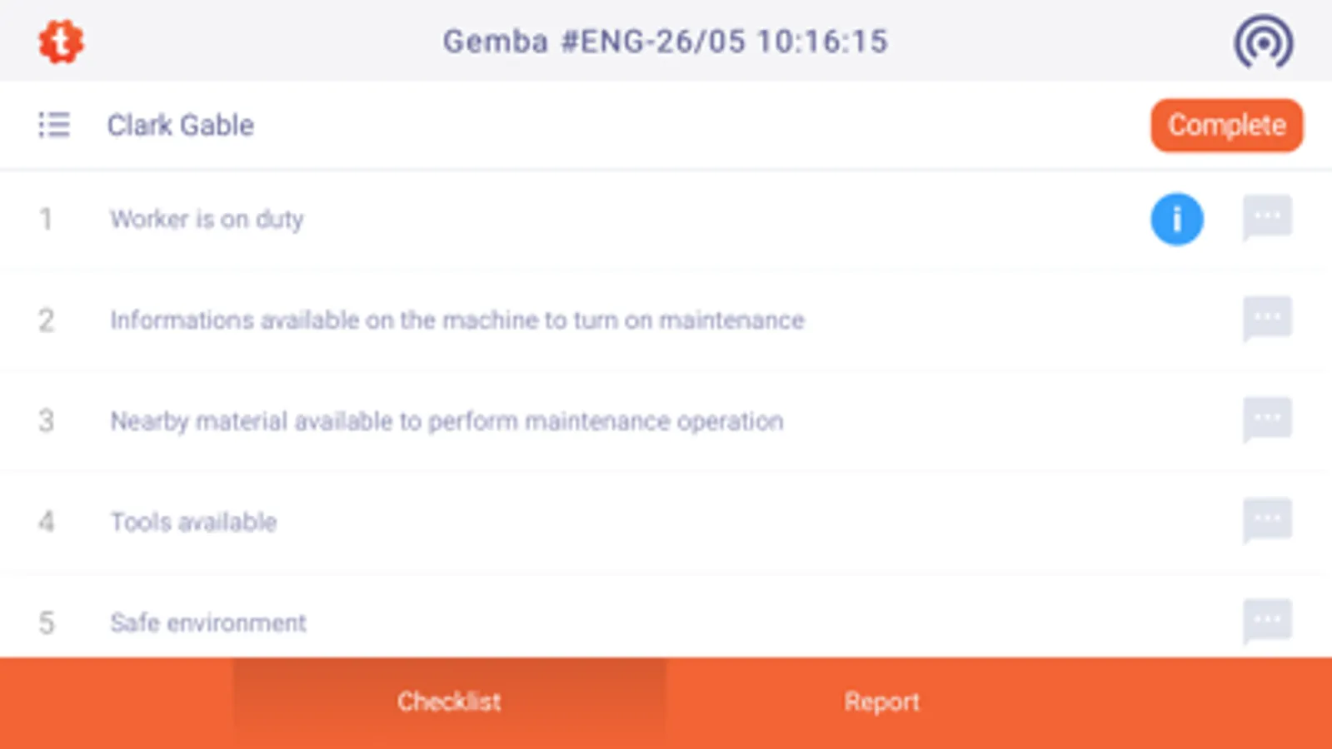The image size is (1332, 749).
Task: Open the checklist list menu icon
Action: point(54,125)
